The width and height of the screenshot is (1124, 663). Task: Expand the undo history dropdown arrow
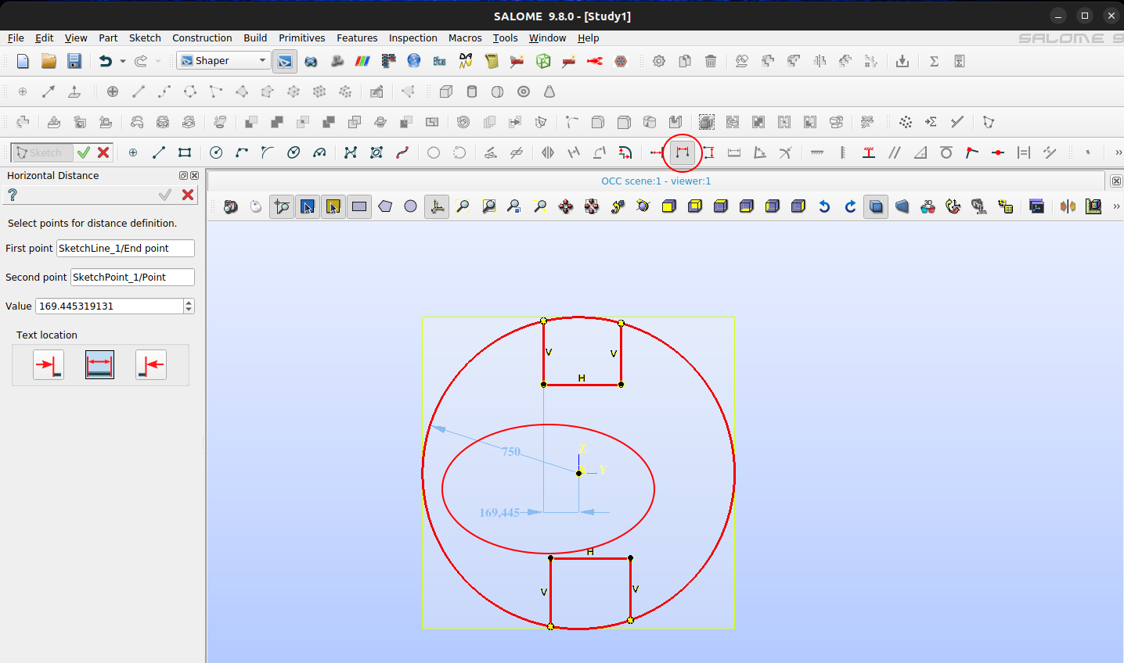click(123, 61)
